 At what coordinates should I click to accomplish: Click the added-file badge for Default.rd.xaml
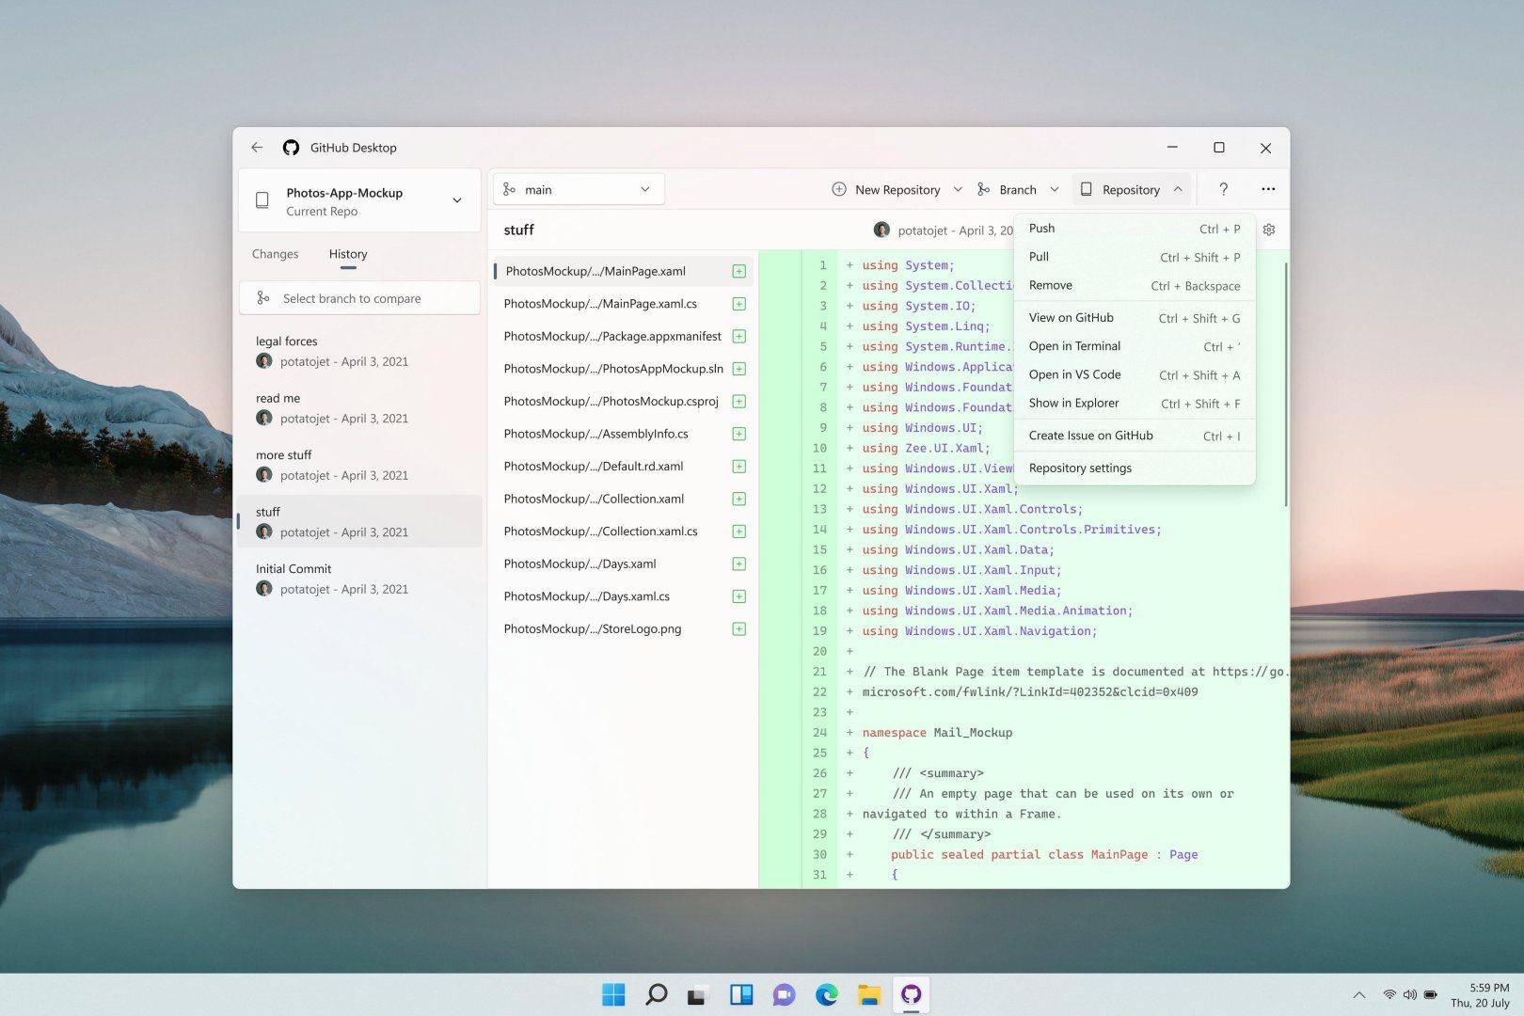point(739,467)
